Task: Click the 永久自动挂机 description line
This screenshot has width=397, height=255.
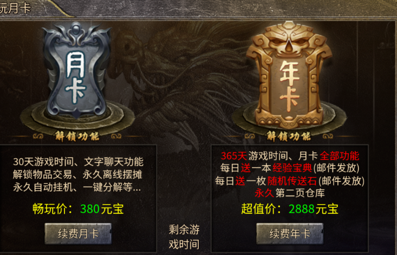Action: tap(77, 187)
